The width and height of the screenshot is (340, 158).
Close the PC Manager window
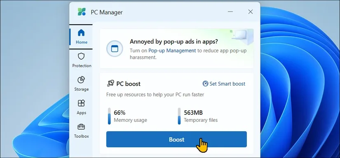(251, 12)
